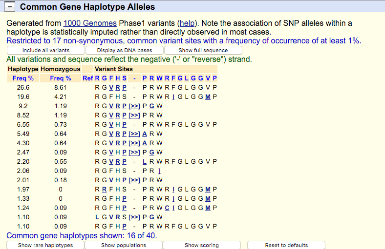Show rare haplotypes
Viewport: 385px width, 249px height.
(45, 245)
